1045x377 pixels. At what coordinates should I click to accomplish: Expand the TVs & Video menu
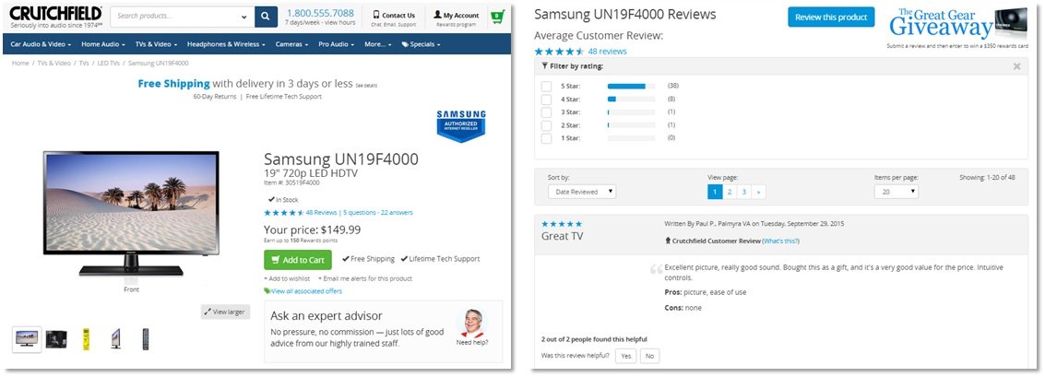pos(156,44)
